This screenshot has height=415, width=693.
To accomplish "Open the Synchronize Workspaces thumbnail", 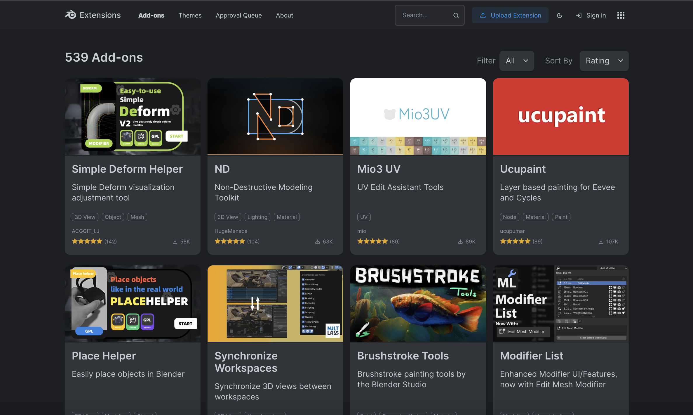I will click(x=275, y=304).
